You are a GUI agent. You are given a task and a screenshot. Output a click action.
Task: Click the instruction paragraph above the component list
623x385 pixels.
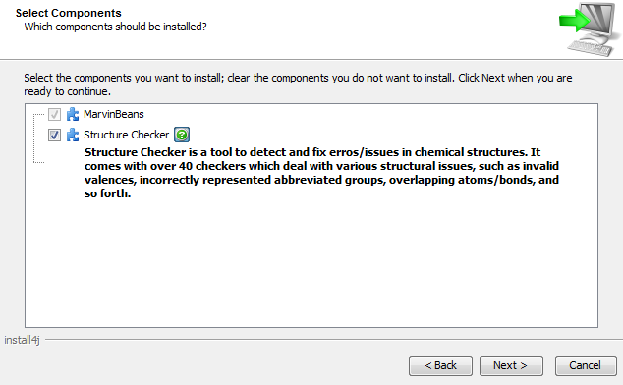[x=298, y=84]
